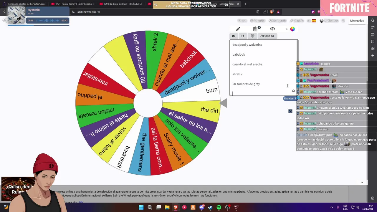Click the 'deadpool y wolverine' entry text
The image size is (377, 212).
pyautogui.click(x=247, y=45)
